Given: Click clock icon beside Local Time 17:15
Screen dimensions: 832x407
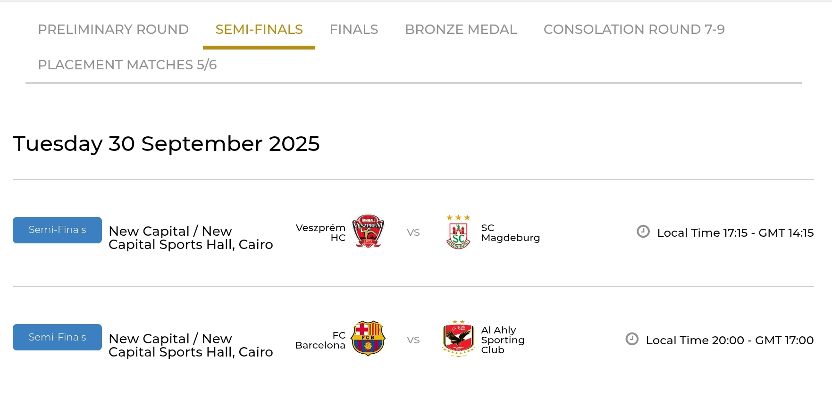Looking at the screenshot, I should tap(643, 232).
